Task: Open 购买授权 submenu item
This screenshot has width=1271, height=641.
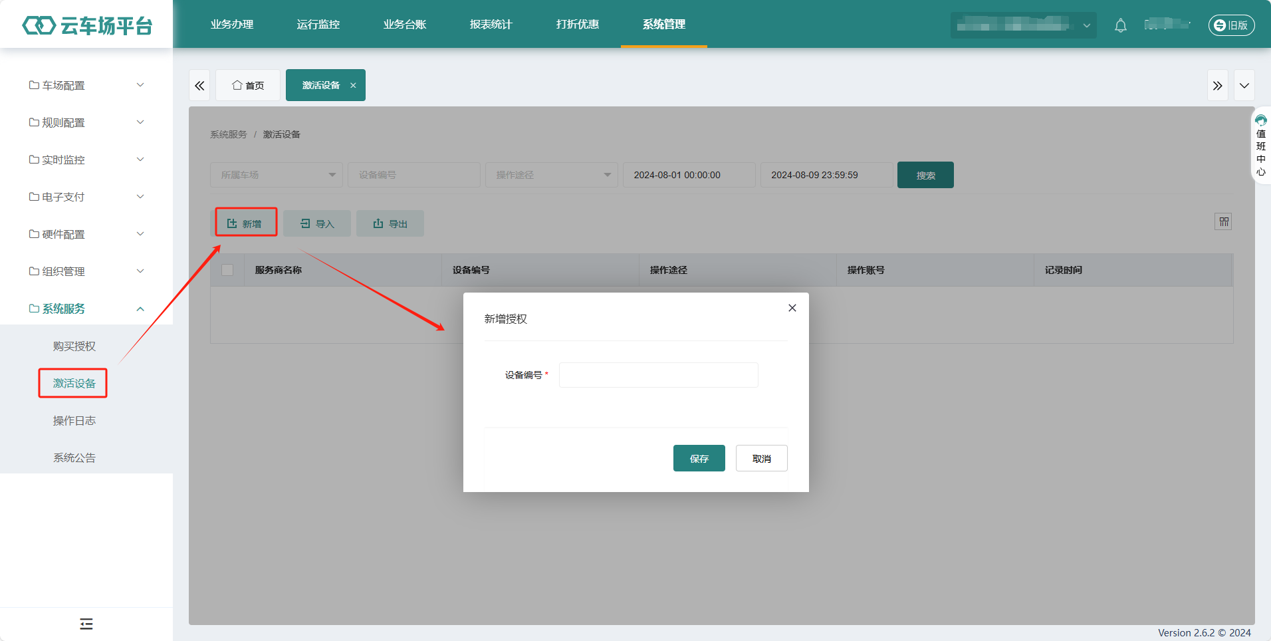Action: click(x=74, y=346)
